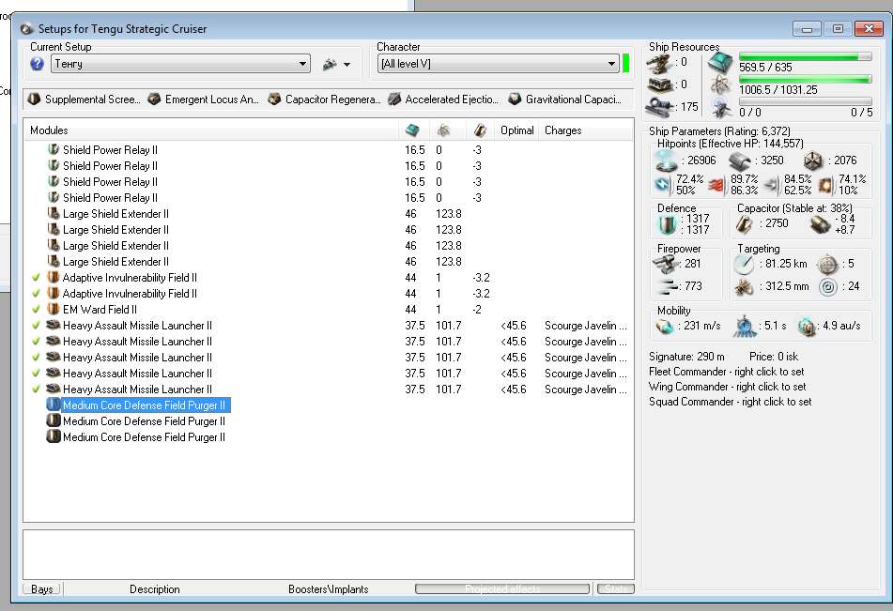This screenshot has width=893, height=611.
Task: Select the Emergent Locus Analyzer subsystem
Action: (x=204, y=99)
